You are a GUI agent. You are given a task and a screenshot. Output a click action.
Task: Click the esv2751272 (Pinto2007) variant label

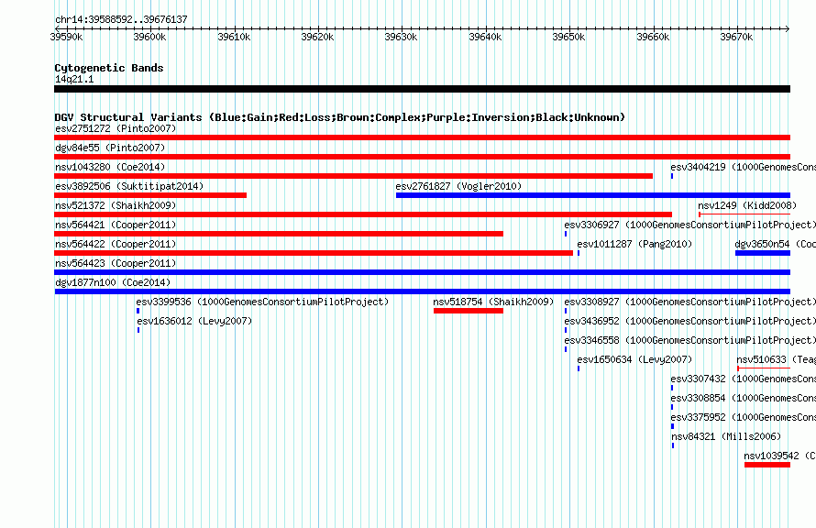point(116,128)
